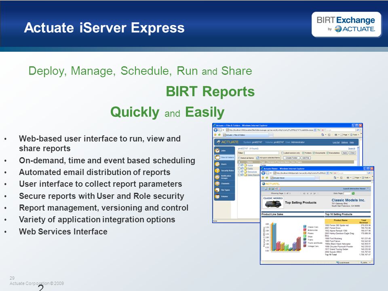Click search magnifier in Files & Folders window
Screen dimensions: 388x291
[357, 130]
